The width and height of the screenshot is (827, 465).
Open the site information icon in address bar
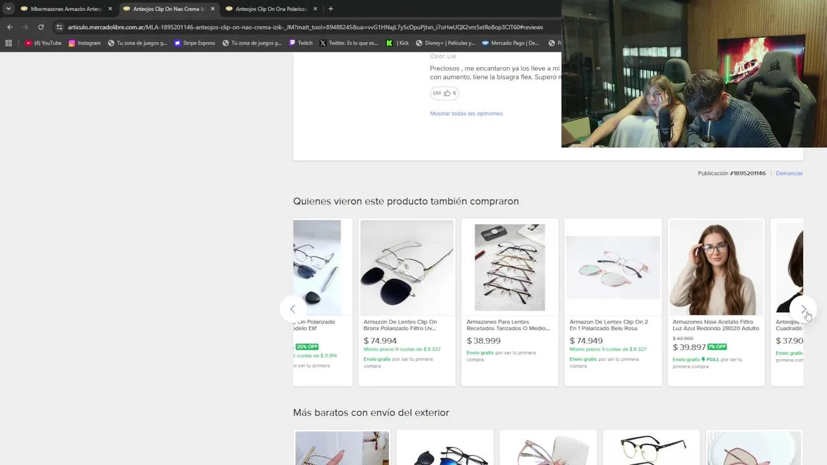coord(59,27)
